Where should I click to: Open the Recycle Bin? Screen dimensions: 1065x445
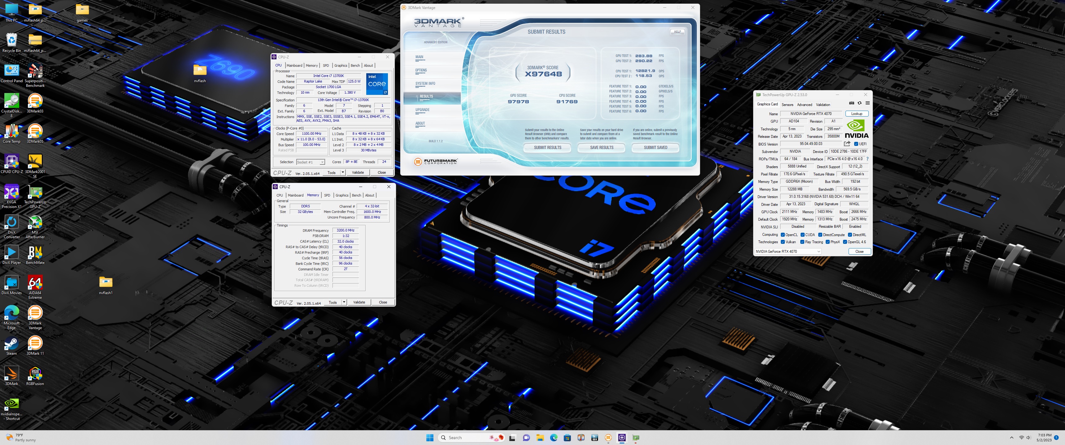(11, 43)
